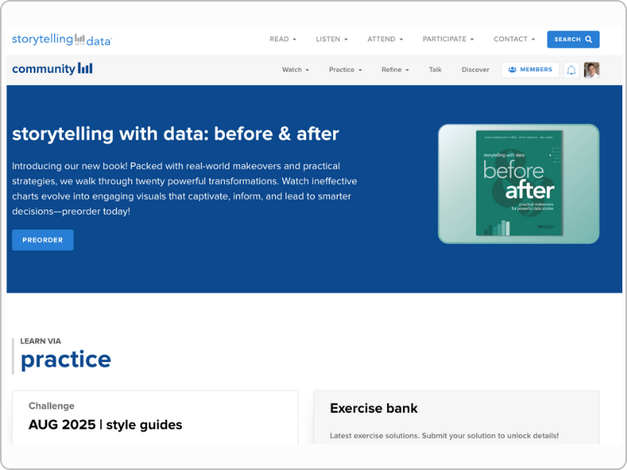Click the 'Latest exercise solutions' description text
Image resolution: width=627 pixels, height=470 pixels.
click(x=444, y=436)
